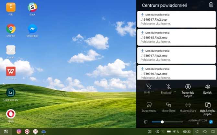Toggle Huawei Share quick setting

pos(188,107)
